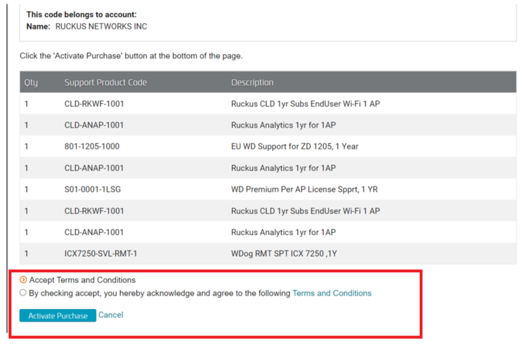
Task: Select product code 801-1205-1000
Action: tap(92, 147)
